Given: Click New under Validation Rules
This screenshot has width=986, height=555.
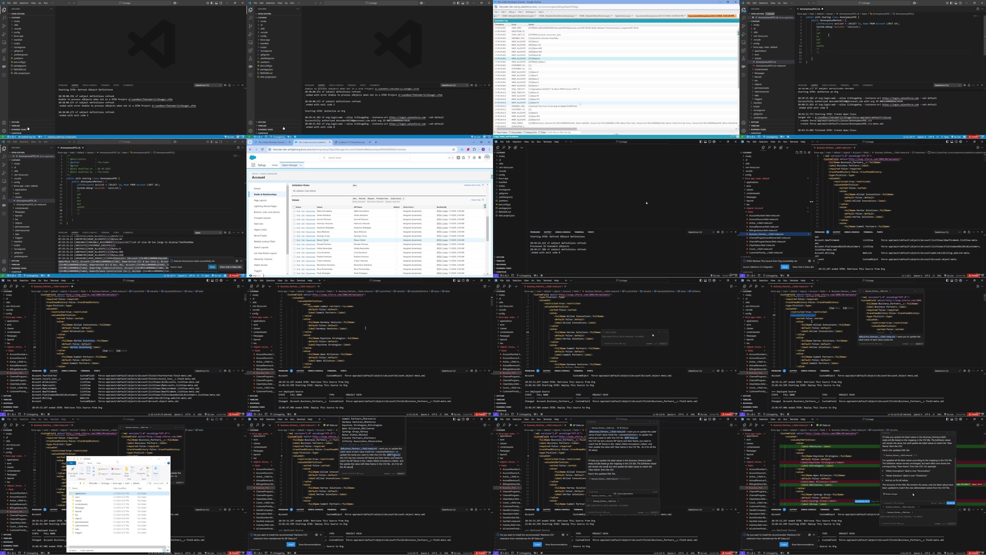Looking at the screenshot, I should [355, 185].
